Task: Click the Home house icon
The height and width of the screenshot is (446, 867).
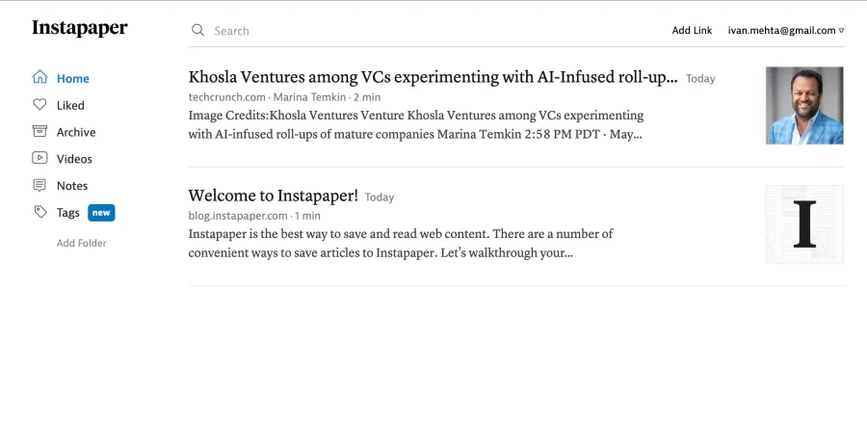Action: click(x=39, y=77)
